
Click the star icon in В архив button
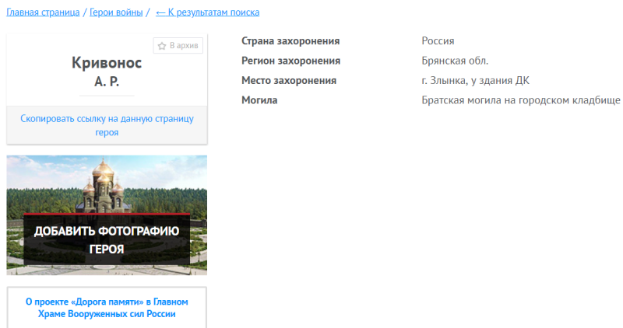click(x=162, y=46)
